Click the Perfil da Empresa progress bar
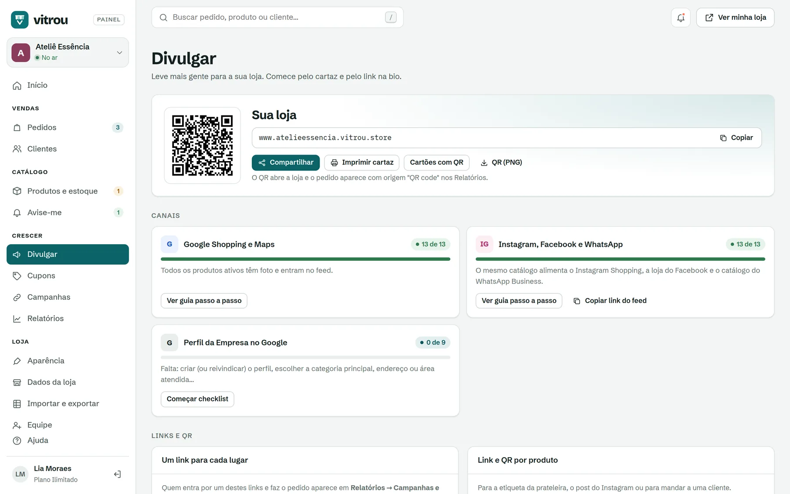This screenshot has width=790, height=494. click(x=305, y=357)
